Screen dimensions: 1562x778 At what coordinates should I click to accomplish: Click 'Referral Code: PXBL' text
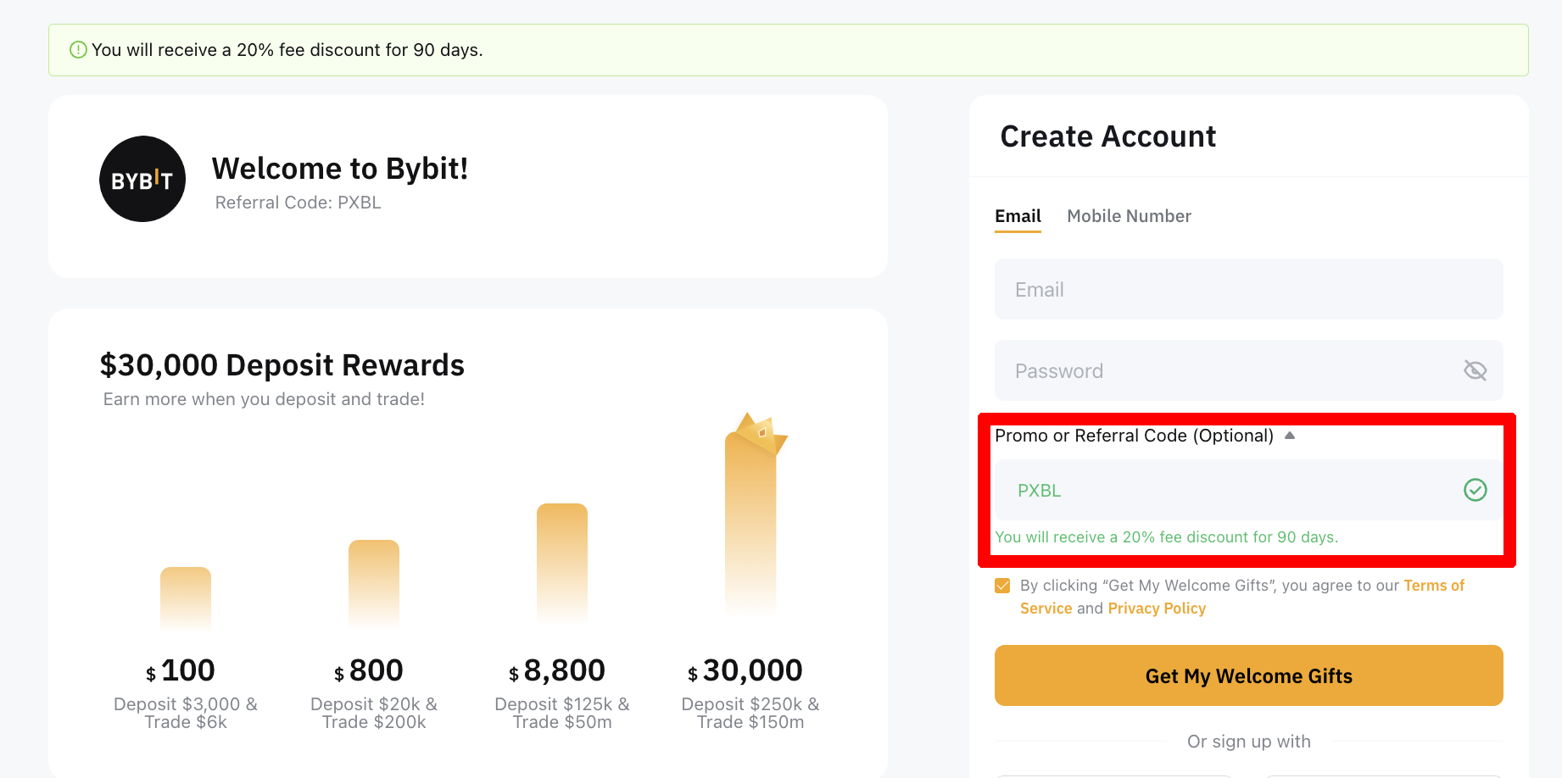298,203
